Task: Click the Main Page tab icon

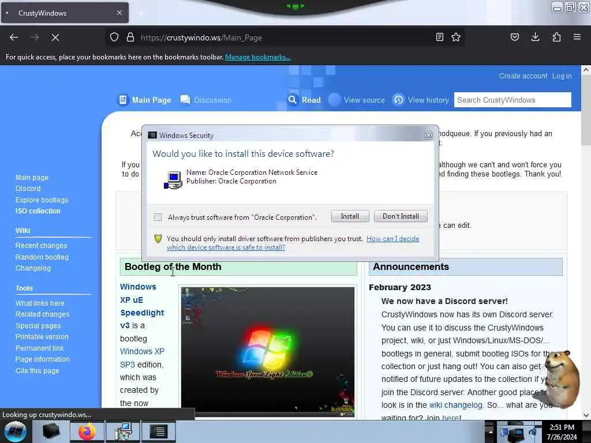Action: click(x=123, y=100)
